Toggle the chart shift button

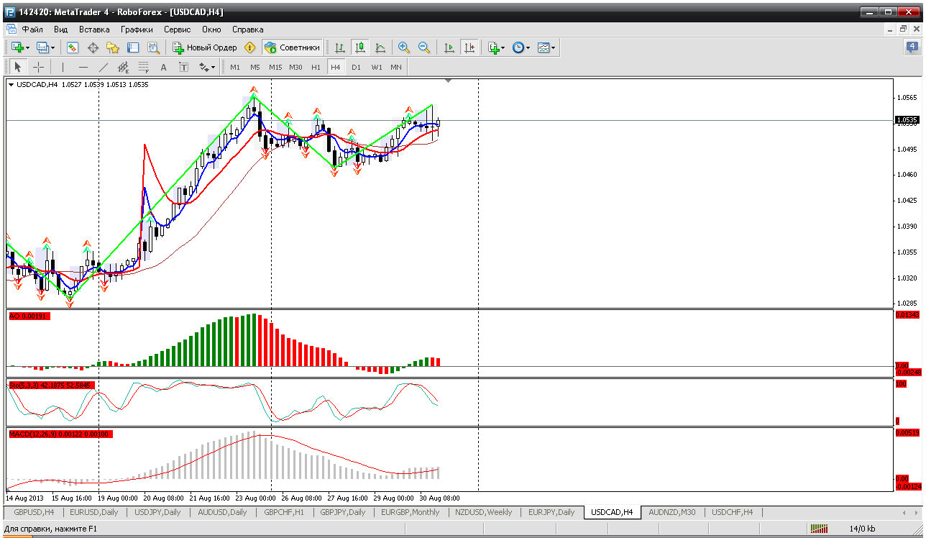click(469, 47)
